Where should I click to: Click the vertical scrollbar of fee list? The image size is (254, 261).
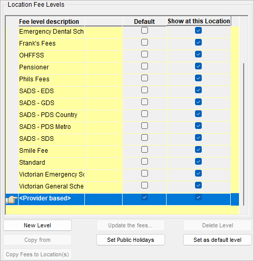244,134
